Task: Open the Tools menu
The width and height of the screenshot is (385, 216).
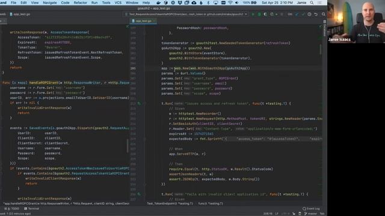Action: (106, 2)
